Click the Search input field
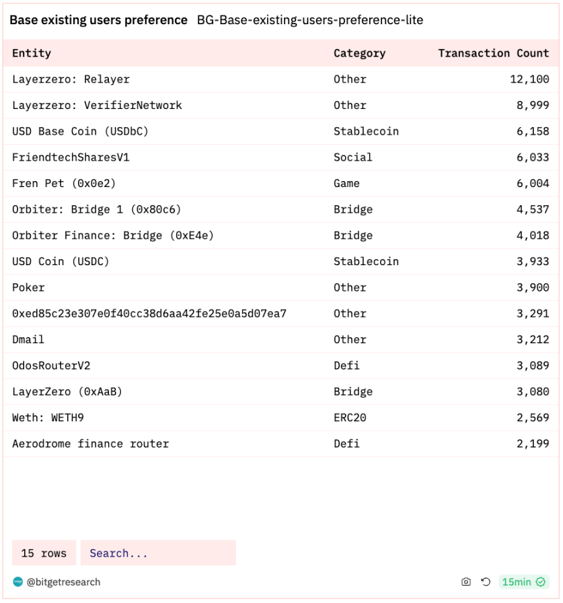 pos(158,553)
